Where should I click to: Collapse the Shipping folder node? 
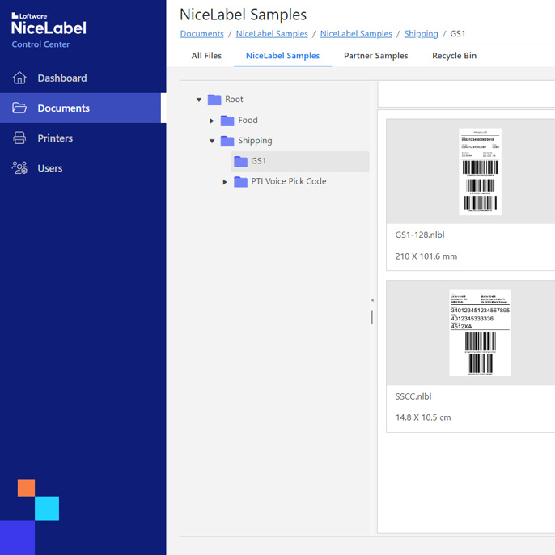(212, 141)
